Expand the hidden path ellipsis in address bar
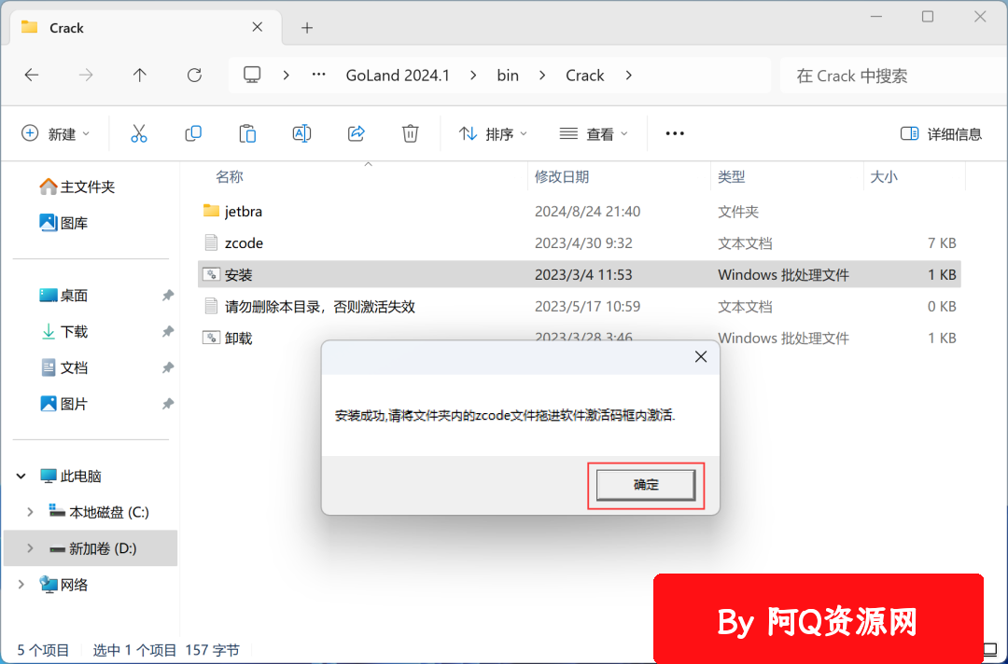 coord(318,76)
